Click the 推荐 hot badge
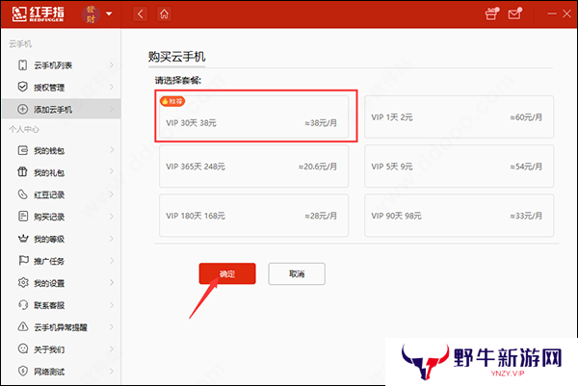 coord(172,101)
